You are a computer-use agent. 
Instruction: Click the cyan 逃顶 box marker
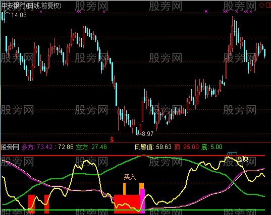pyautogui.click(x=232, y=155)
